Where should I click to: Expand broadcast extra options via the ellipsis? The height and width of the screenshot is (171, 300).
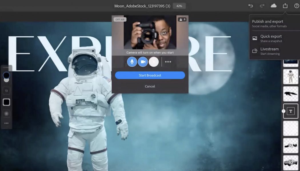point(168,62)
